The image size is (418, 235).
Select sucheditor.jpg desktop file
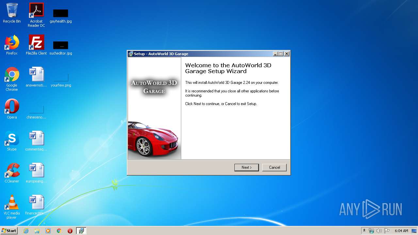point(61,48)
